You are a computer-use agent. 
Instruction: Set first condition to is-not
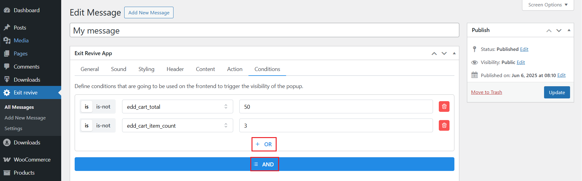[x=103, y=107]
